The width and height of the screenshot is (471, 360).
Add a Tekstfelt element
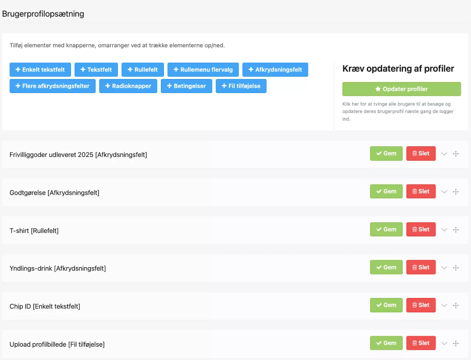[x=96, y=70]
